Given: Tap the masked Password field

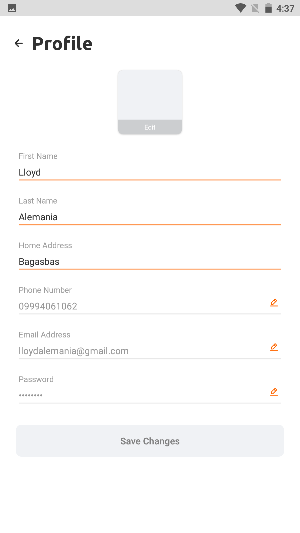Looking at the screenshot, I should click(x=140, y=395).
